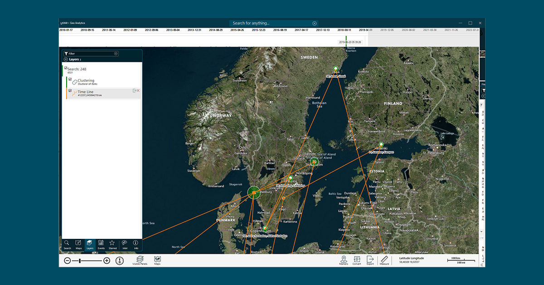Image resolution: width=544 pixels, height=285 pixels.
Task: Click the zoom in plus button
Action: pyautogui.click(x=107, y=261)
